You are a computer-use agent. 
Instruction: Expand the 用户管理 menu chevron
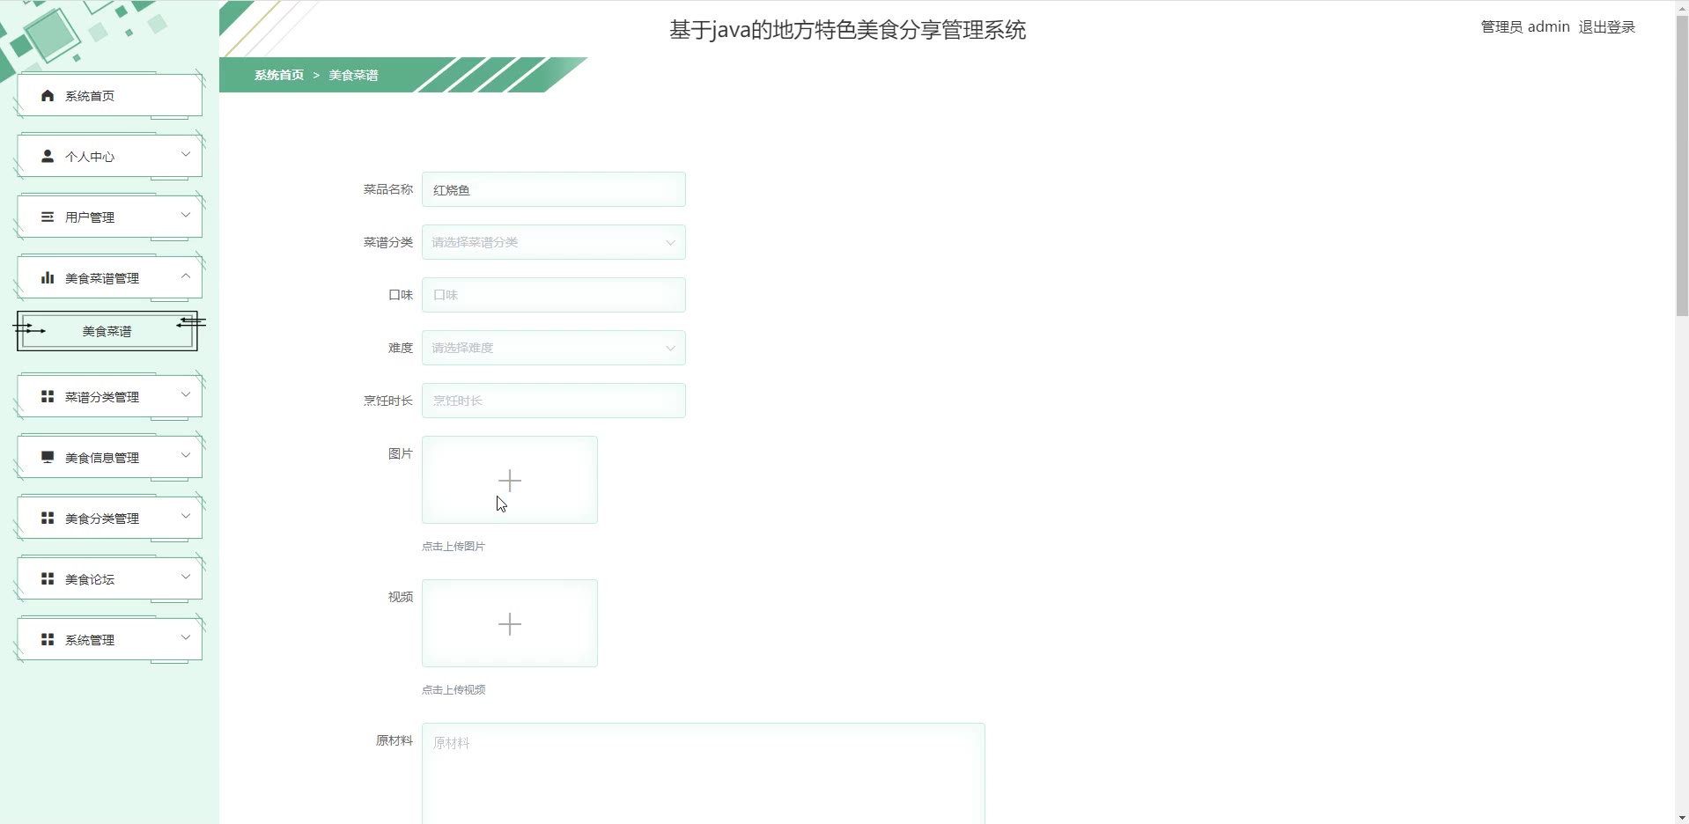(x=186, y=215)
